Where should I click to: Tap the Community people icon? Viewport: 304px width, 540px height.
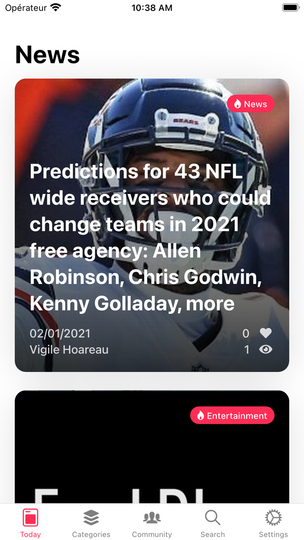coord(152,517)
